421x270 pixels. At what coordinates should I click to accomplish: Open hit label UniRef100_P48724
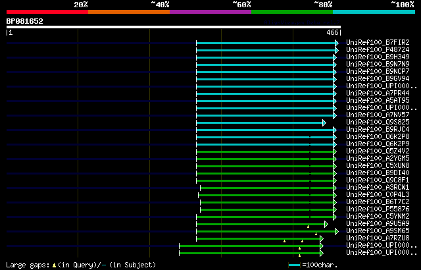pos(378,49)
